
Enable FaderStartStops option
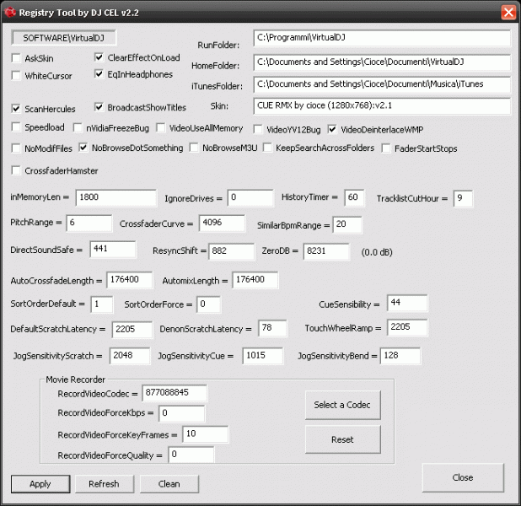(386, 148)
